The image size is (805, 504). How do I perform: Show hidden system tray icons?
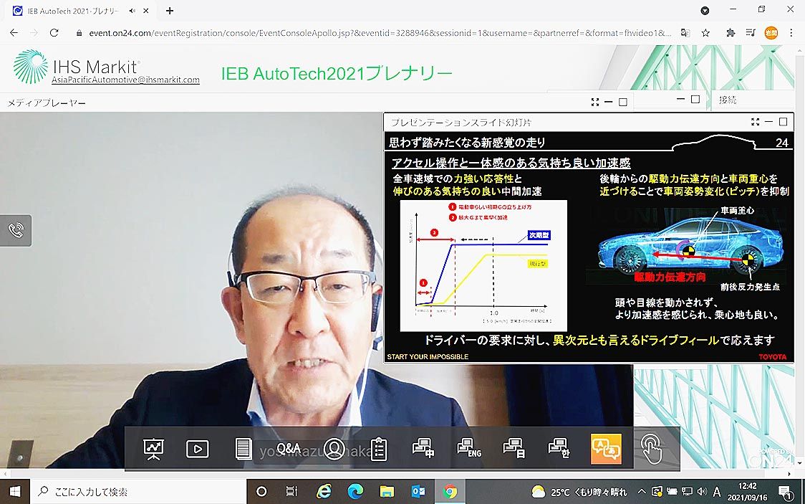point(641,492)
